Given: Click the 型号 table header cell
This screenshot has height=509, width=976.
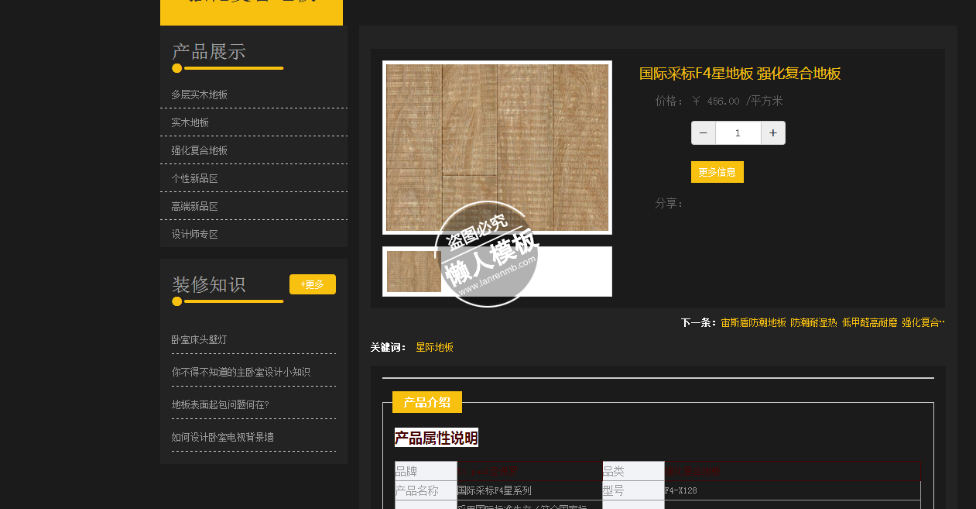Looking at the screenshot, I should coord(633,490).
